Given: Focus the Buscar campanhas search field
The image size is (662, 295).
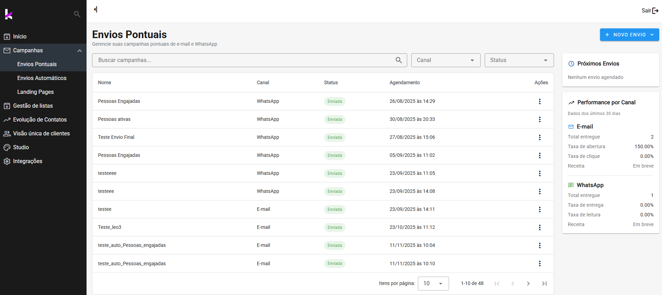Looking at the screenshot, I should coord(242,60).
